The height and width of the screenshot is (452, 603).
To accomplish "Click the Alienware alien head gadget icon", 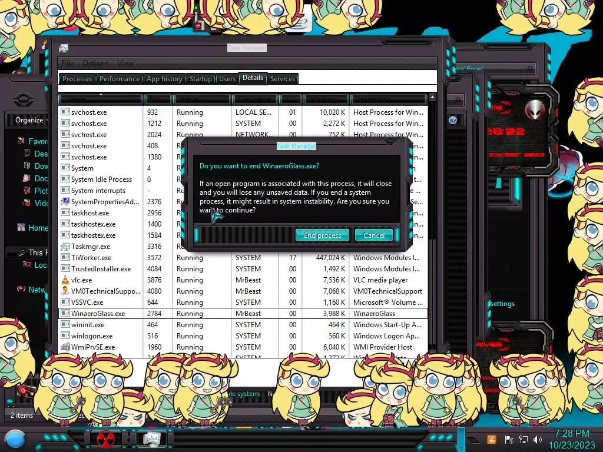I will coord(535,109).
